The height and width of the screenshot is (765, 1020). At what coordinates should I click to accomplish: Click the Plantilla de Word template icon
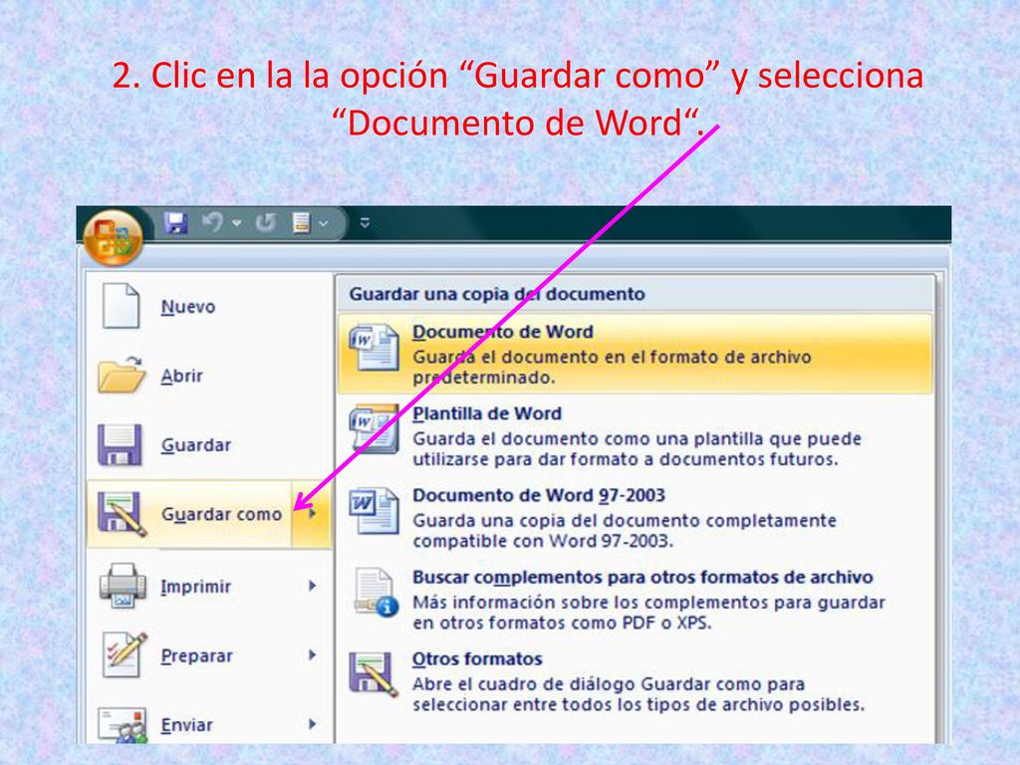click(375, 429)
